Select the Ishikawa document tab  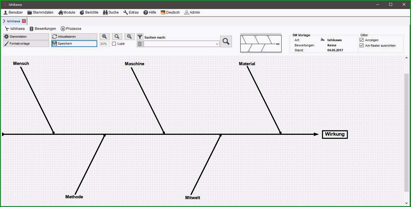pos(13,21)
